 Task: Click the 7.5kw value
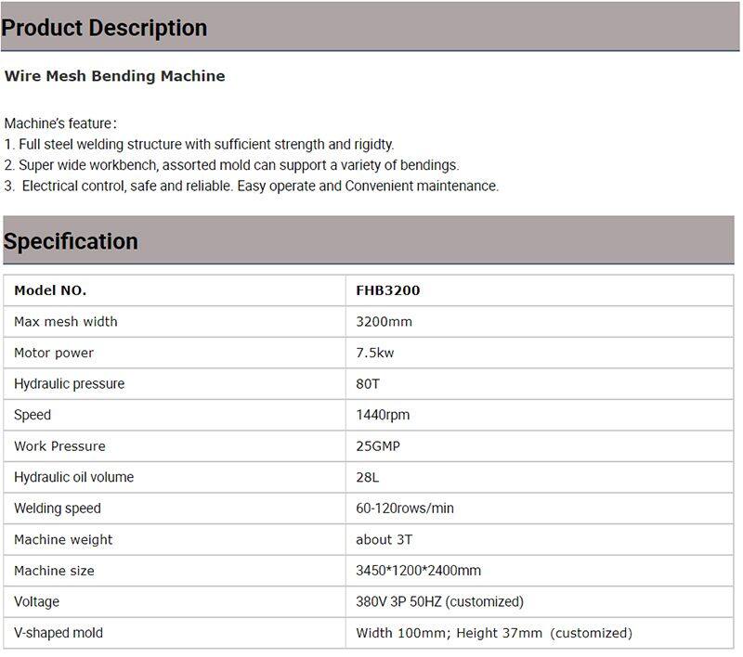(375, 353)
